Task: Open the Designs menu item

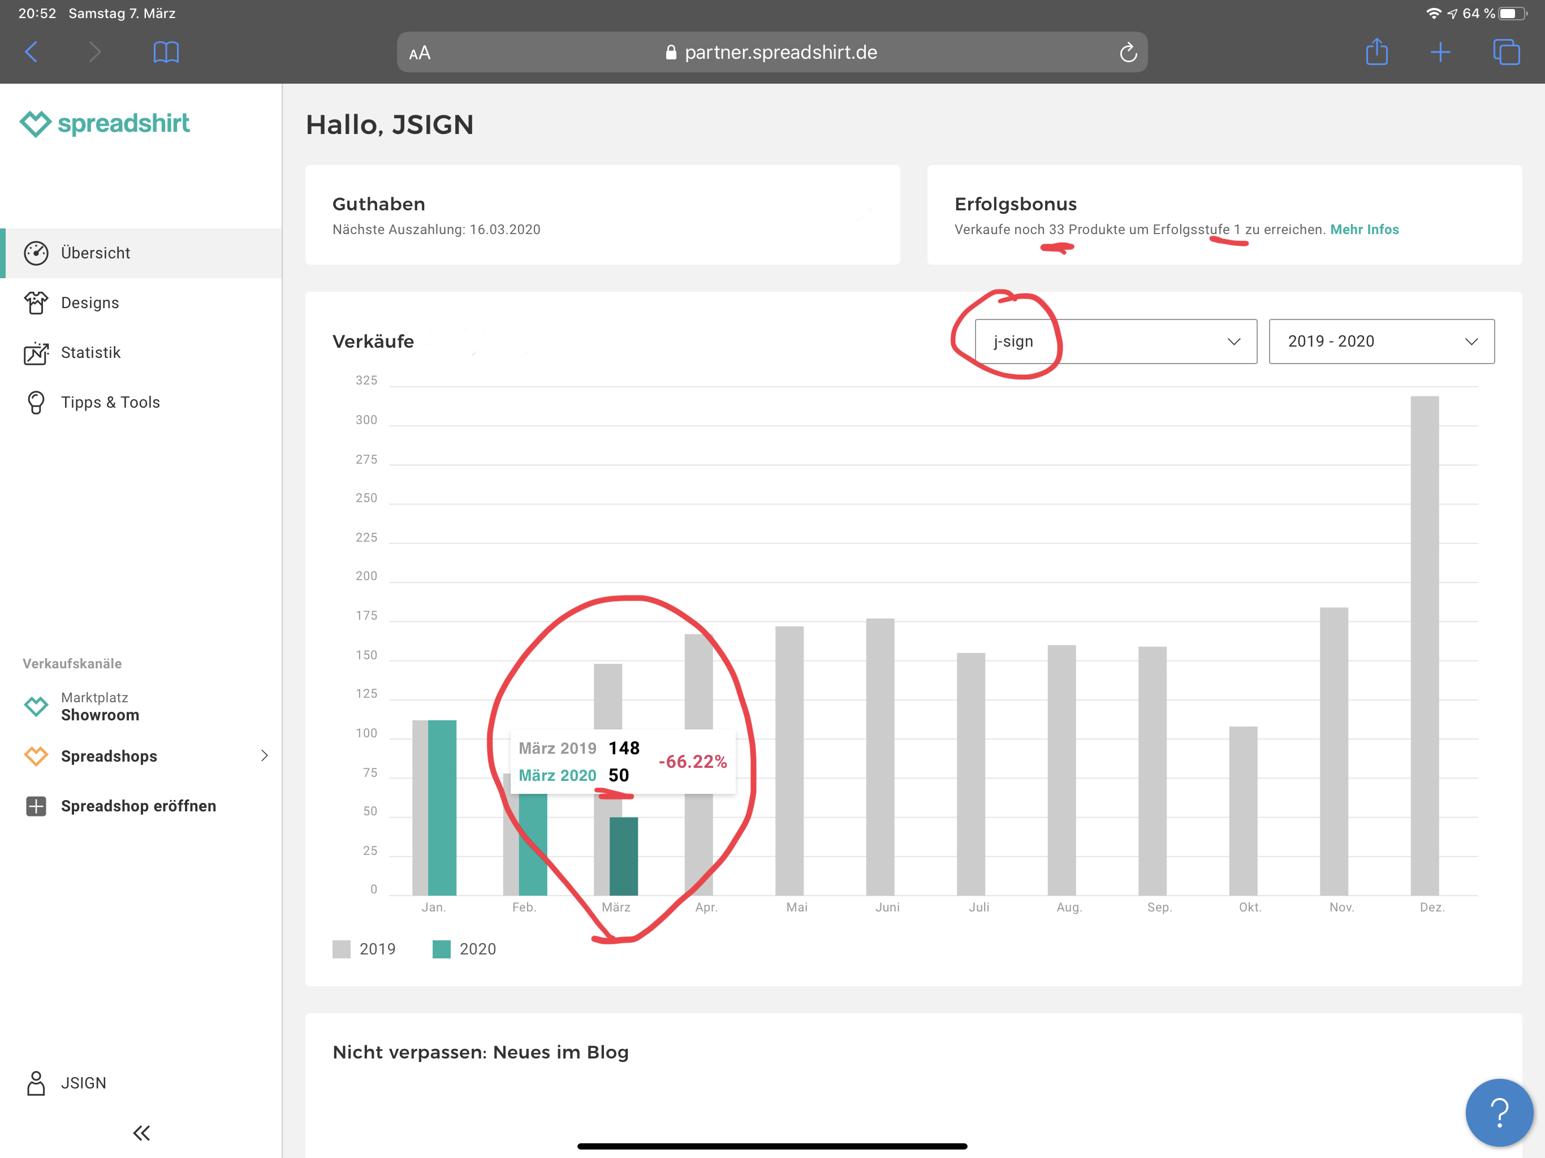Action: click(x=90, y=303)
